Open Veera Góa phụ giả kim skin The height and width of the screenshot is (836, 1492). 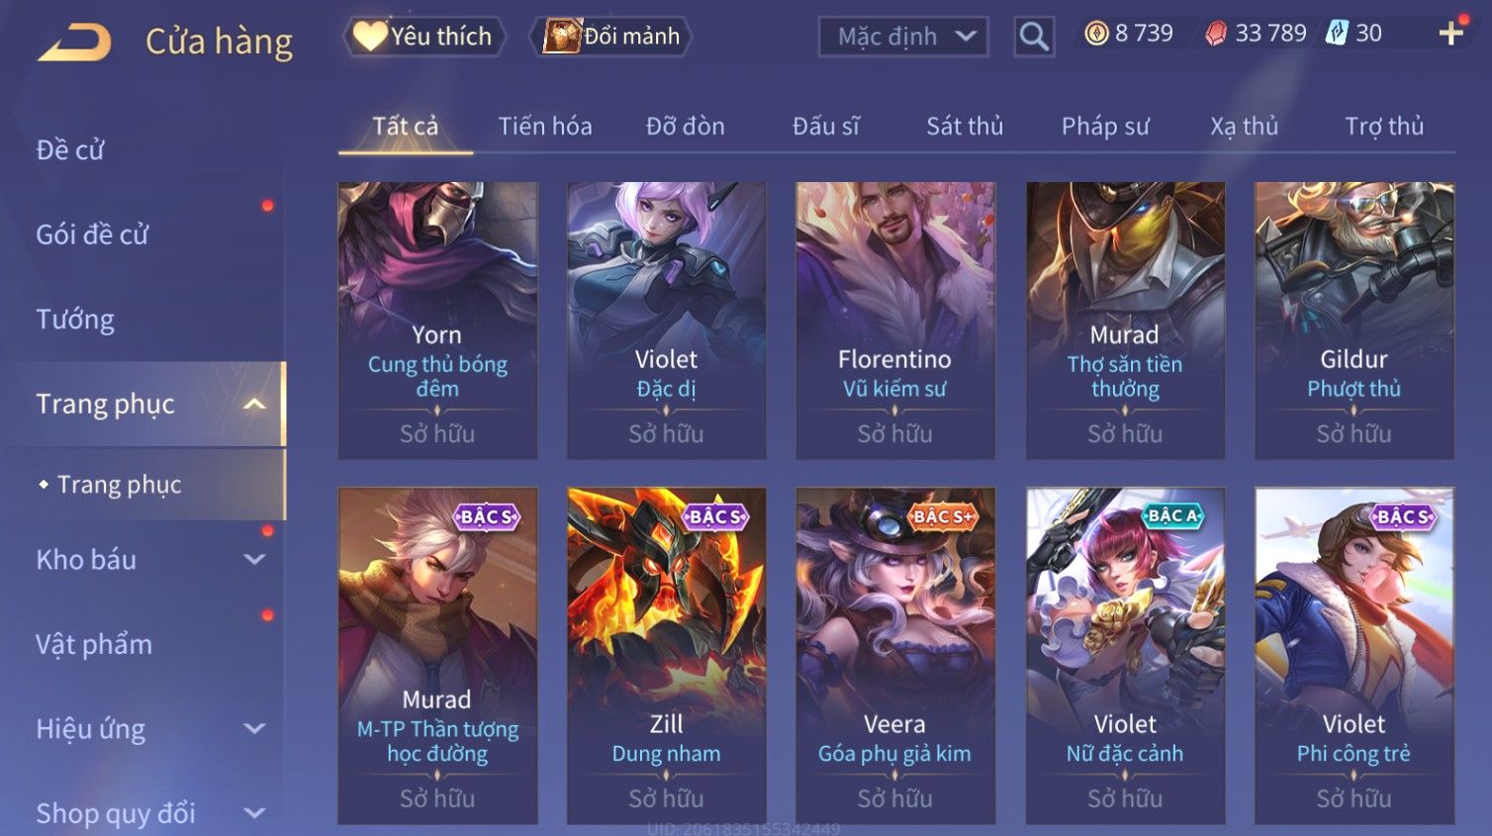coord(895,655)
